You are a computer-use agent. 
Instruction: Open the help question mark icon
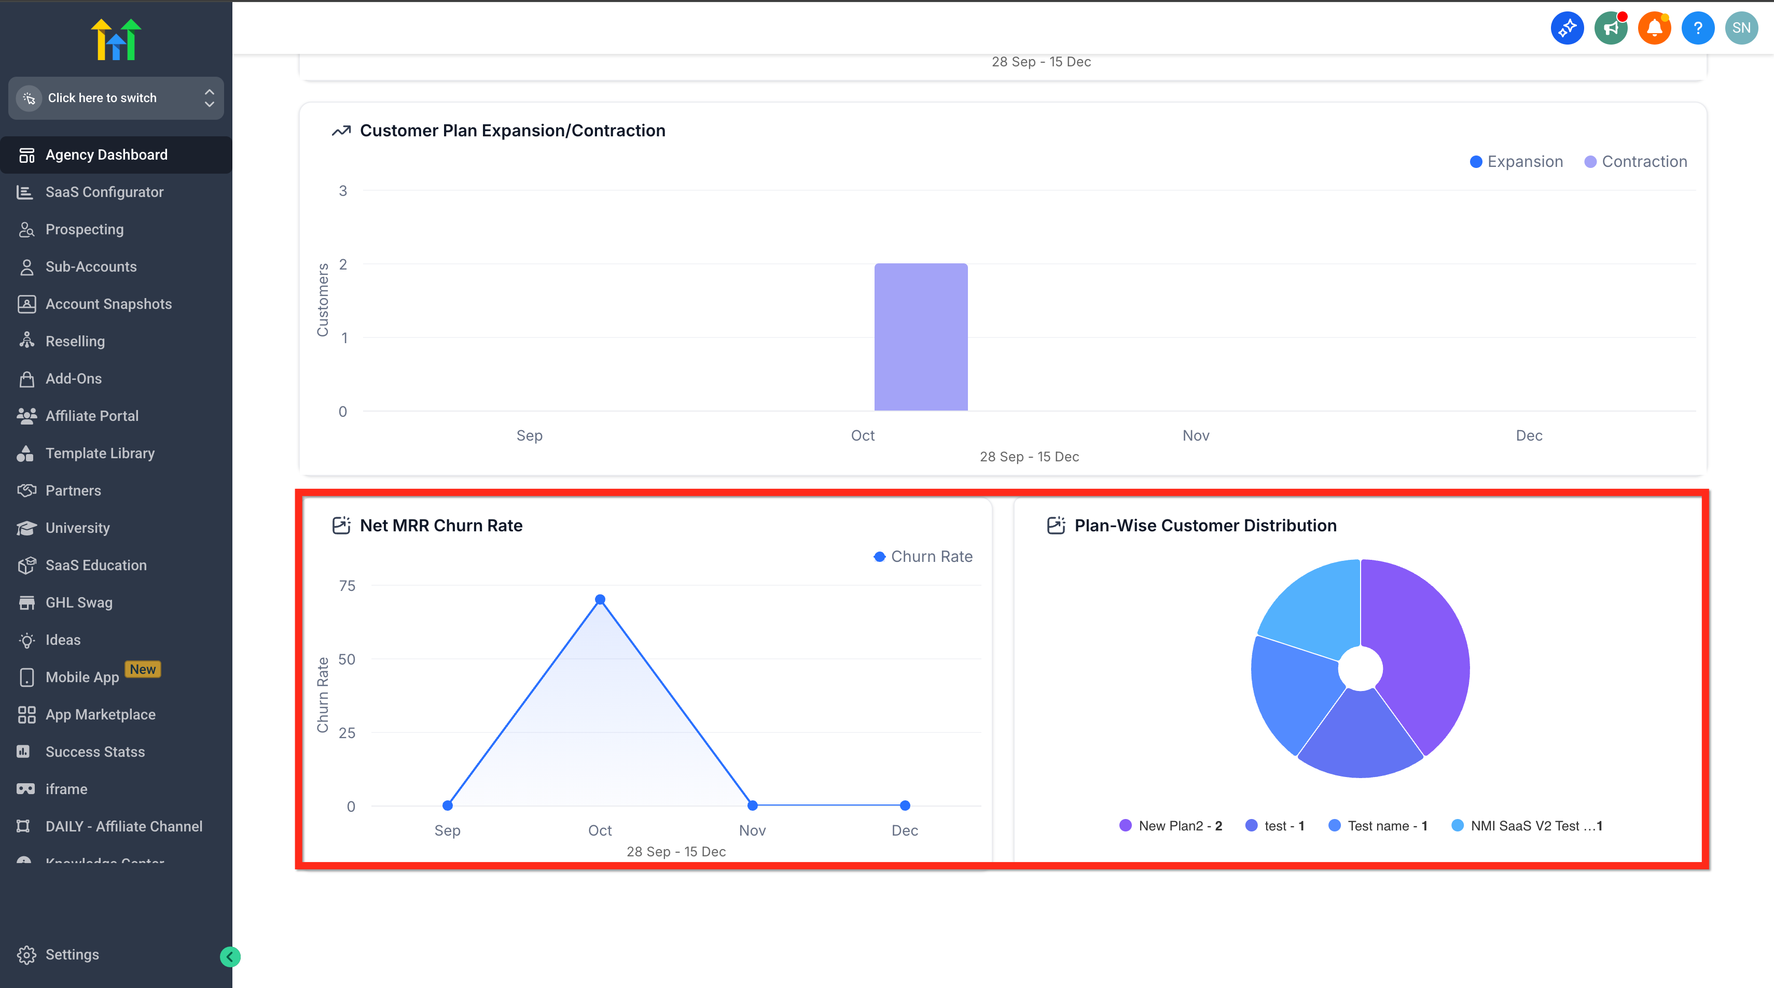[1698, 28]
